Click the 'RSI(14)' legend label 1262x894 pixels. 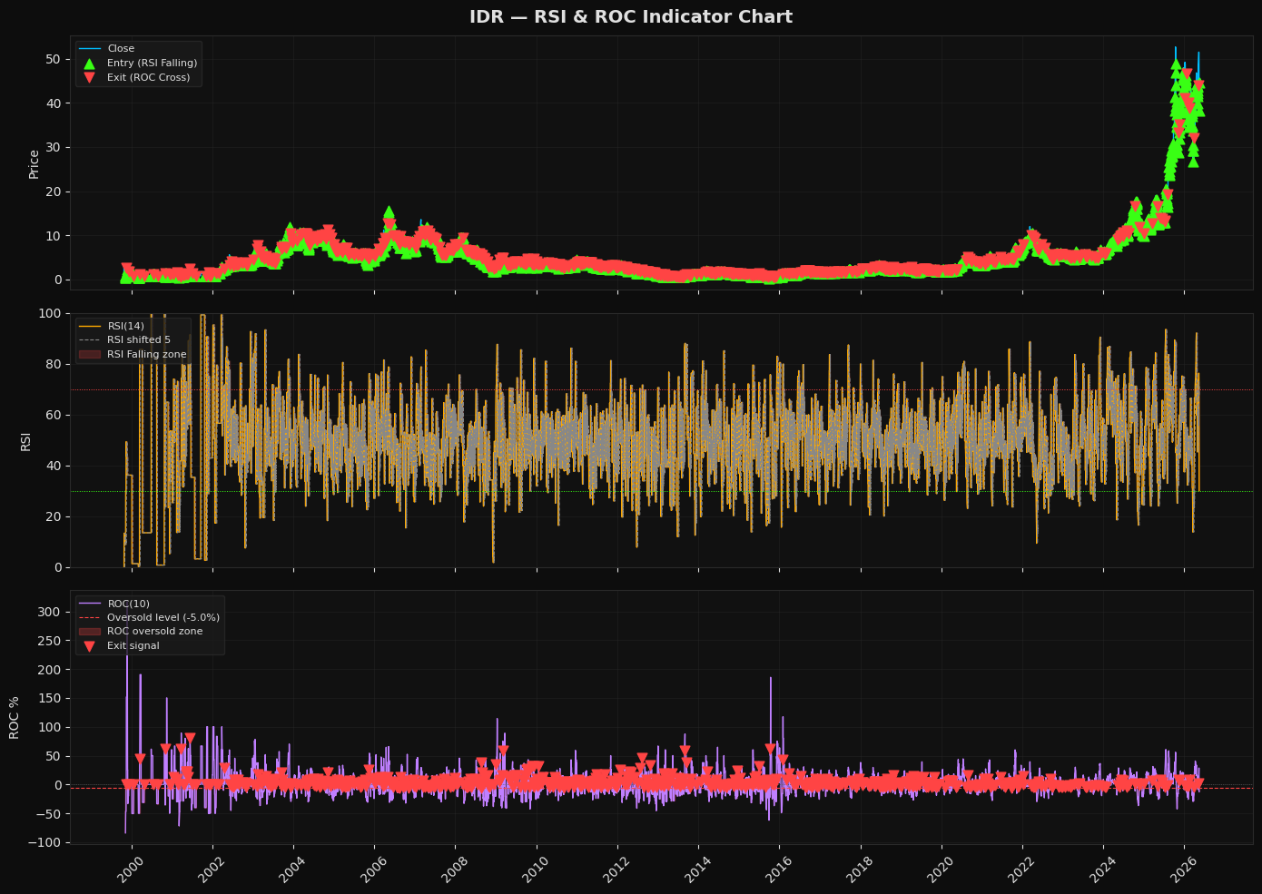(x=125, y=326)
